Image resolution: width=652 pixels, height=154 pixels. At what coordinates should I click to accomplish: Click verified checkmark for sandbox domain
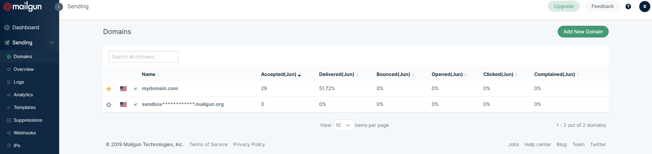click(136, 104)
